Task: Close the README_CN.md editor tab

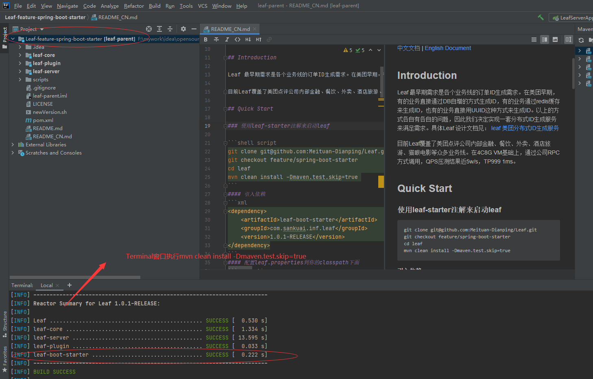Action: 255,29
